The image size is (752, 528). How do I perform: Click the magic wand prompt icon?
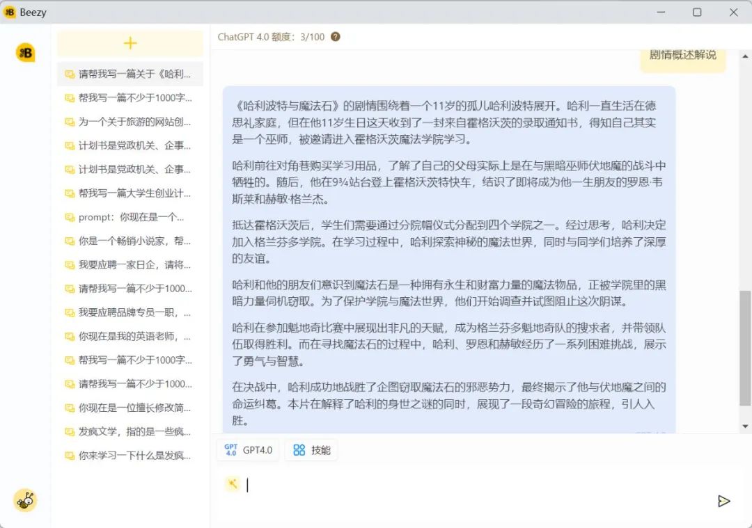coord(232,484)
